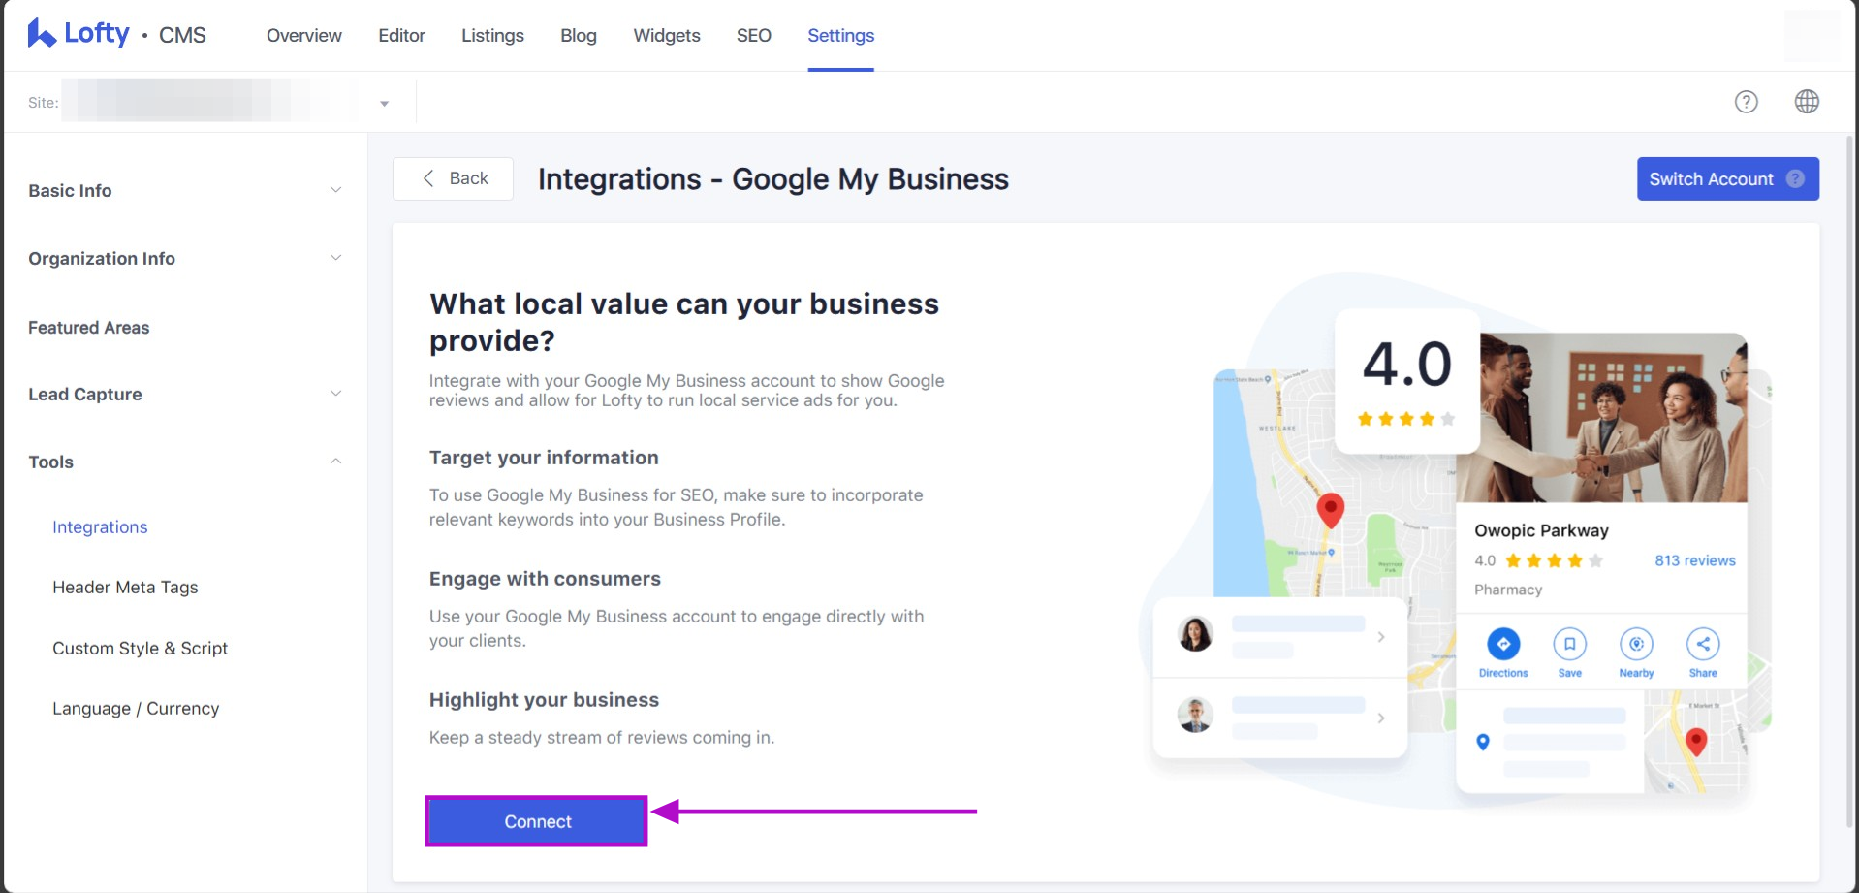Click the Lofty logo icon
The height and width of the screenshot is (893, 1859).
click(41, 34)
